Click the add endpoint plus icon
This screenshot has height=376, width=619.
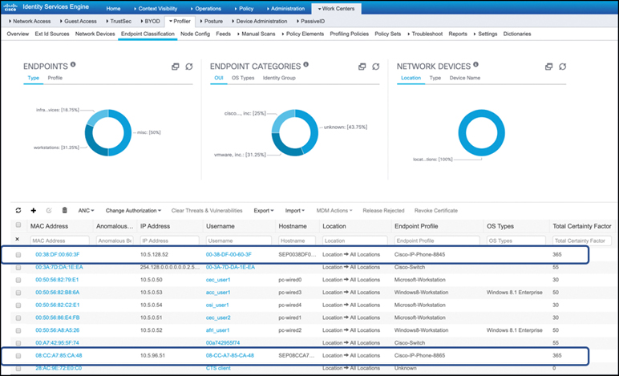[x=34, y=210]
